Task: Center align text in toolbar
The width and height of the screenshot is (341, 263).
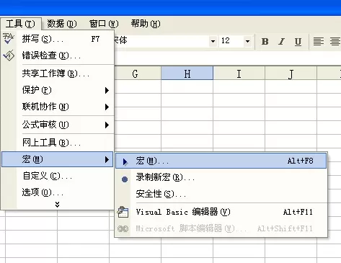Action: click(335, 42)
